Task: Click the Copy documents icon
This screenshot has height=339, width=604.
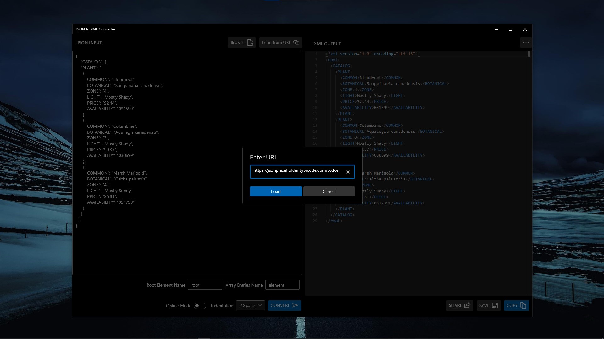Action: point(523,305)
